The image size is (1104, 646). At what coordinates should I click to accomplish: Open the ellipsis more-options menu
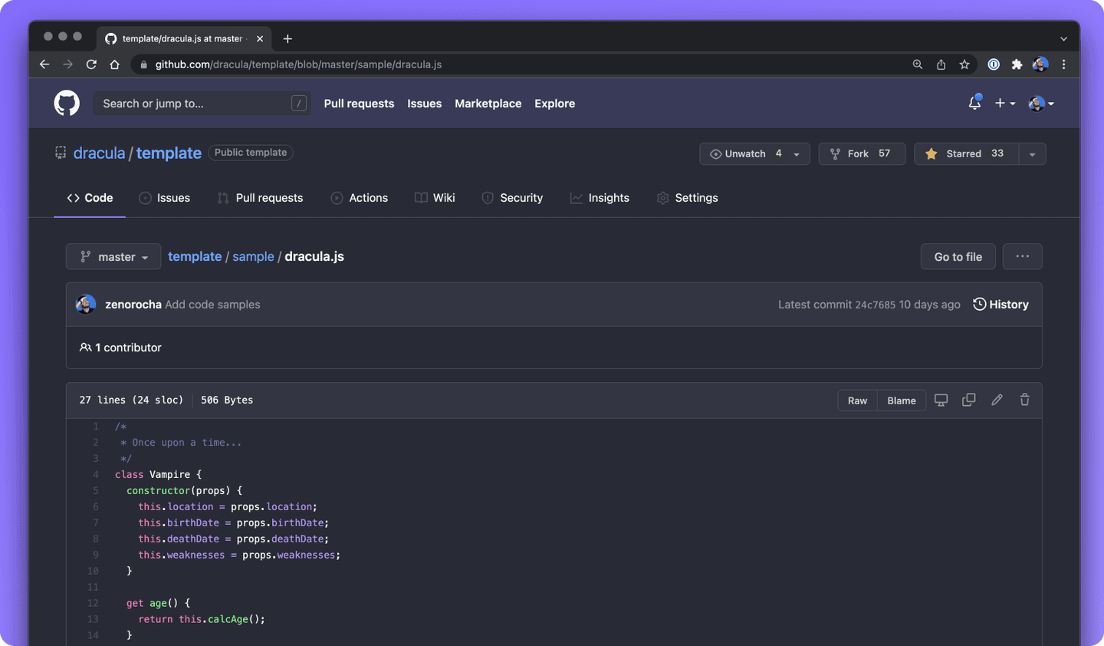pos(1022,256)
